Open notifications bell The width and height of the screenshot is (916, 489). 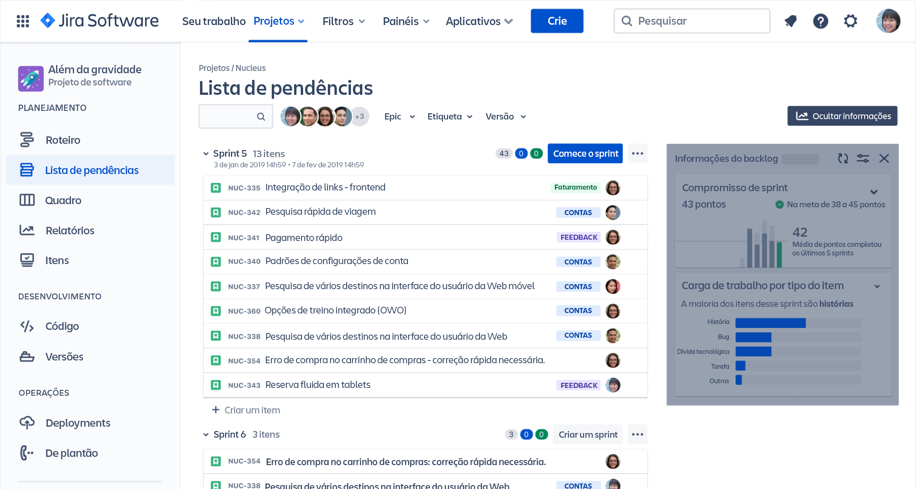(791, 21)
